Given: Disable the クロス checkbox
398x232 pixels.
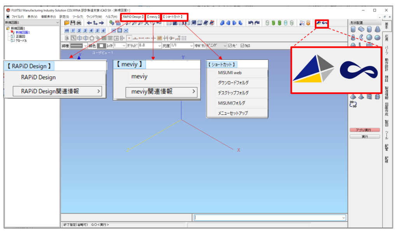Looking at the screenshot, I should (x=242, y=46).
